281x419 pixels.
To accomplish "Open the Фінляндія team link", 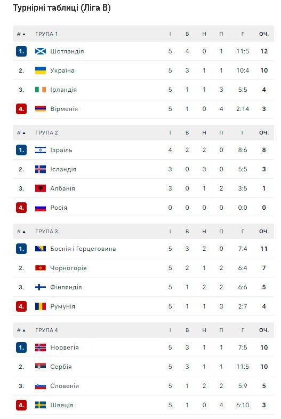I will point(66,287).
